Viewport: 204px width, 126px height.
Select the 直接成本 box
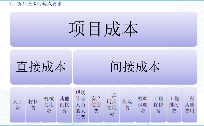[x=41, y=67]
